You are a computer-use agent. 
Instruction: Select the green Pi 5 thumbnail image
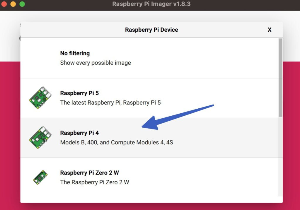pyautogui.click(x=40, y=98)
